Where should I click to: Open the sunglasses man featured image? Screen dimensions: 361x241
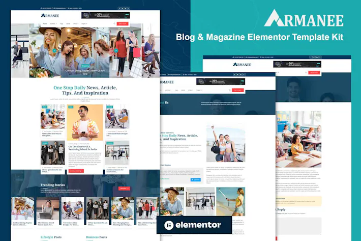point(85,122)
